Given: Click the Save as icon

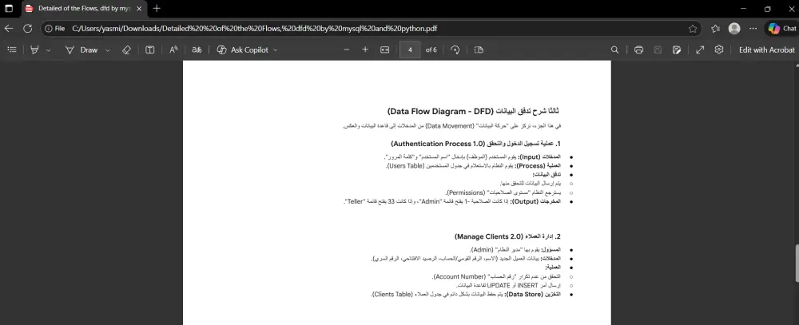Looking at the screenshot, I should coord(677,50).
